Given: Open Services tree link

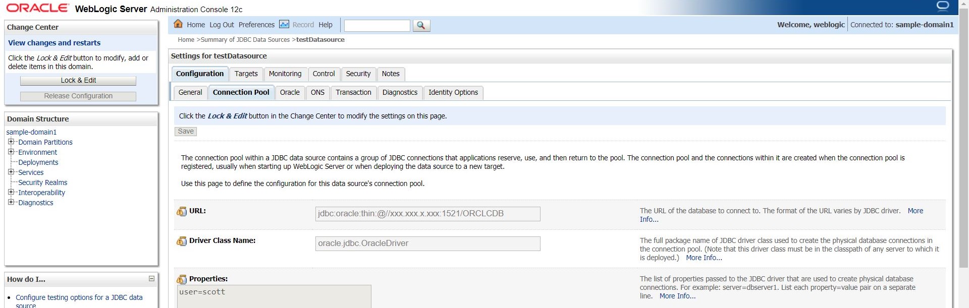Looking at the screenshot, I should (x=31, y=172).
